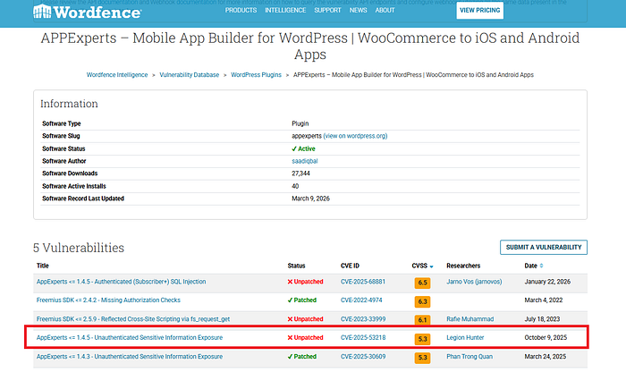Sort table by CVSS column arrow

point(432,266)
